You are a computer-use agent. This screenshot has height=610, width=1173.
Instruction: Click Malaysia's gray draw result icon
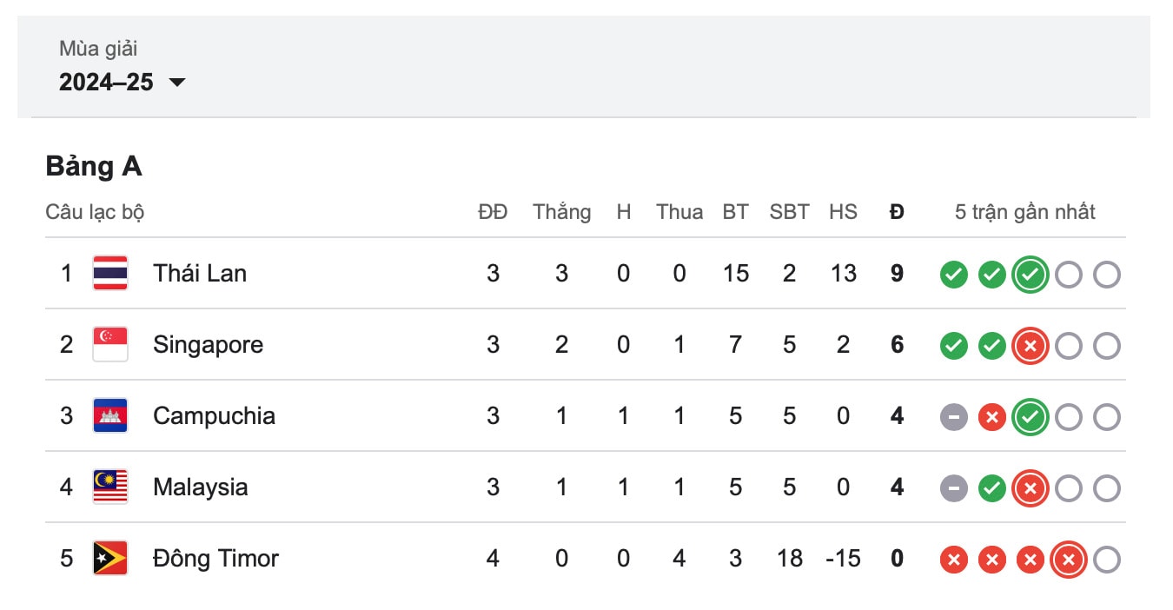click(x=953, y=489)
